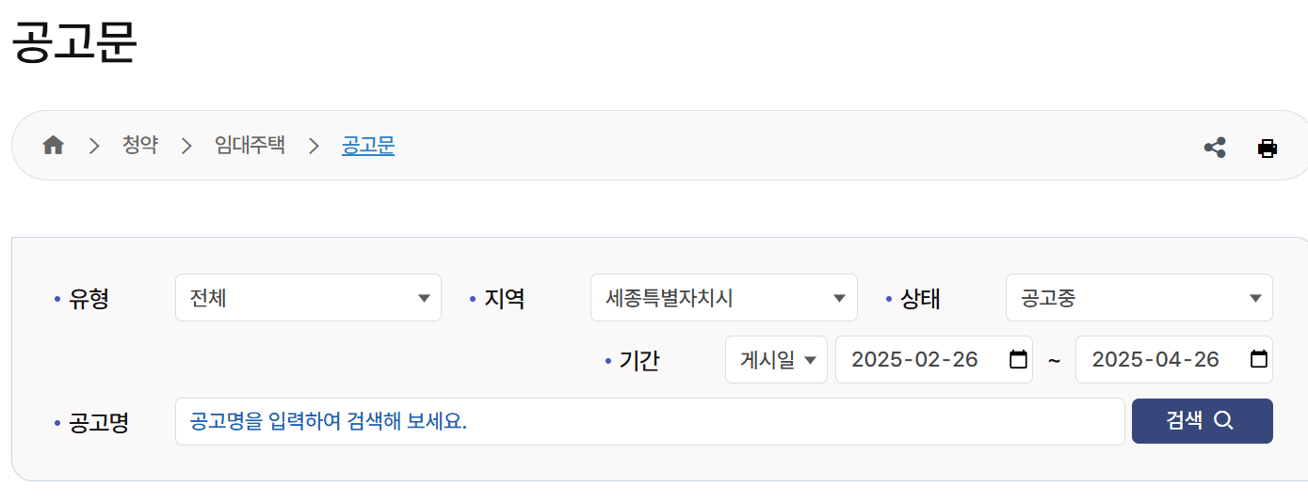The image size is (1308, 501).
Task: Focus the 공고명 search input field
Action: pos(650,421)
